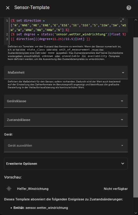Click the scrollbar up arrow
This screenshot has width=138, height=215.
pos(136,20)
